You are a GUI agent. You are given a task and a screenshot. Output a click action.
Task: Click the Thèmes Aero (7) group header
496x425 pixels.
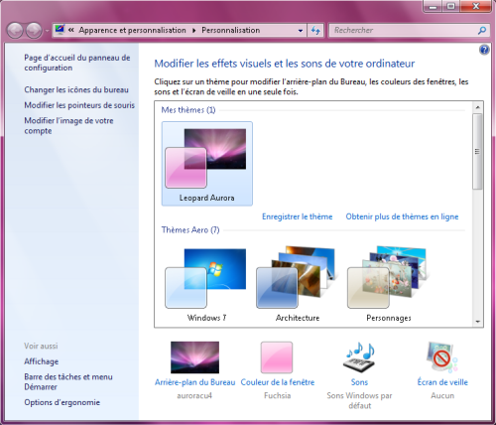click(x=190, y=230)
